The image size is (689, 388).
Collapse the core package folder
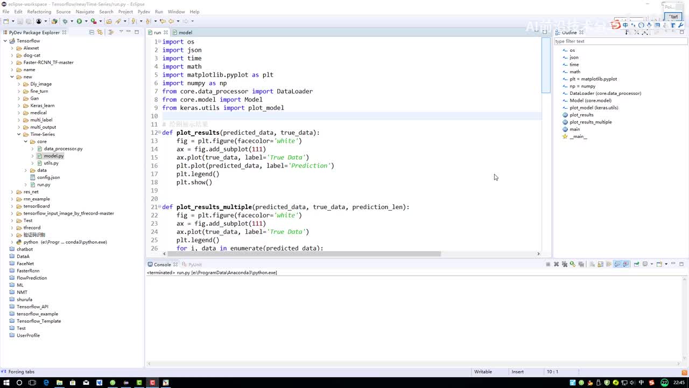tap(26, 141)
